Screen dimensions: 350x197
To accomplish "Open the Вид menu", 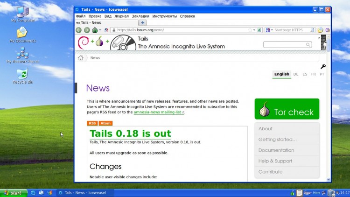I will coord(108,16).
